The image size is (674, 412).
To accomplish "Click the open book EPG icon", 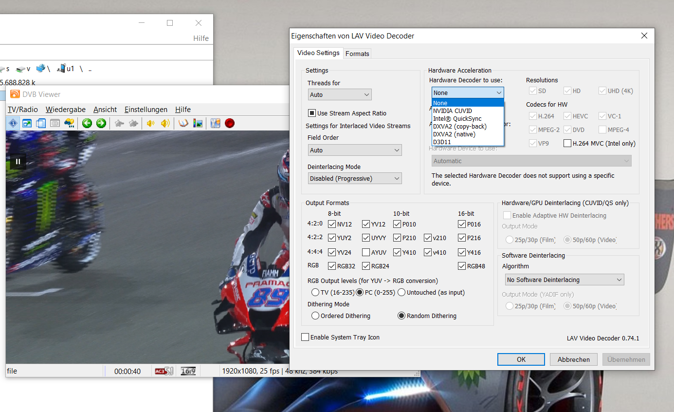I will point(183,123).
